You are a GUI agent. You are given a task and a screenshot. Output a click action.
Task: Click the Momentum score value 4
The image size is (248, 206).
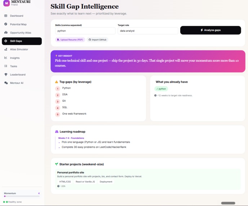39,193
